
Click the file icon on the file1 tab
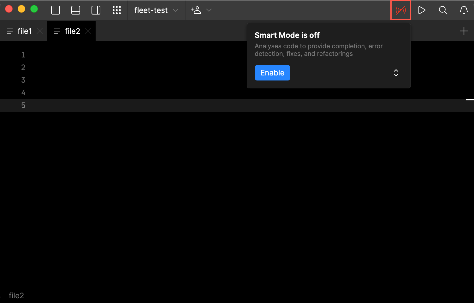9,31
